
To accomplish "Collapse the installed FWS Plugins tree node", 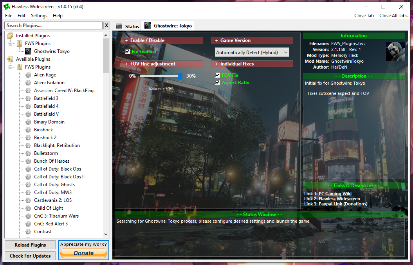I will pos(10,44).
